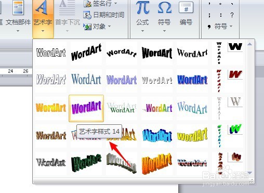The width and height of the screenshot is (264, 193).
Task: Click the ruler mark labeled 24
Action: tap(10, 71)
